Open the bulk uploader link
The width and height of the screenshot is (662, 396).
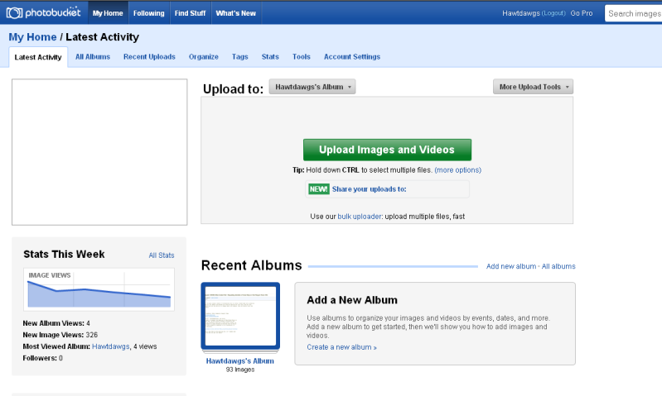pos(360,216)
